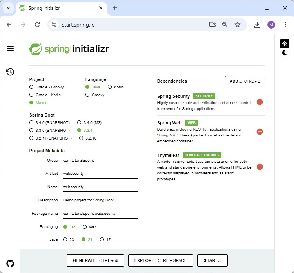Click the TEMPLATE ENGINES tag badge
Viewport: 294px width, 273px height.
click(x=202, y=155)
